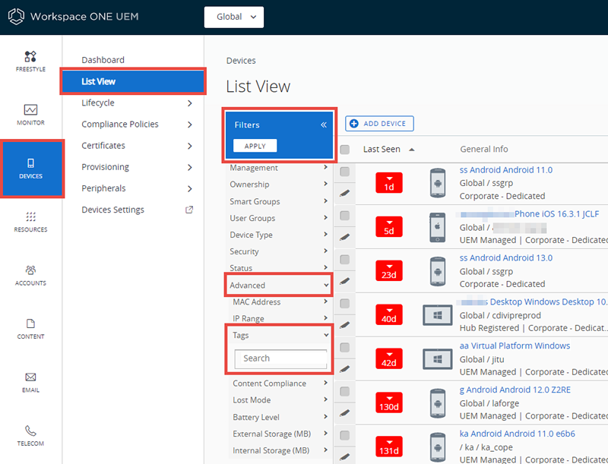Click the pencil edit icon for g Android 12.0
Screen dimensions: 608x464
344,413
